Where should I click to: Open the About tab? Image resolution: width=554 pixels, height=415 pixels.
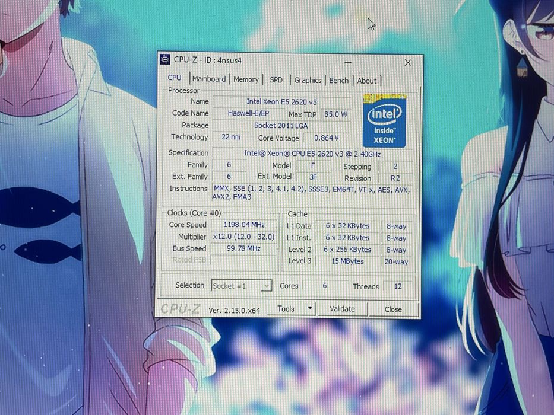367,81
